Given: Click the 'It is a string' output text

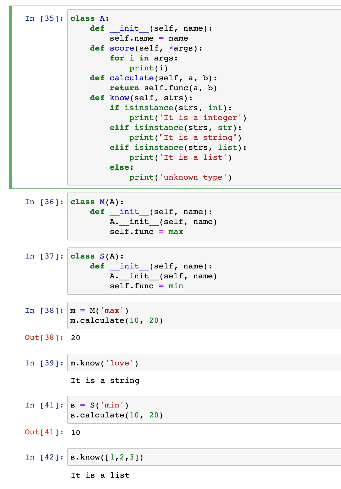Looking at the screenshot, I should point(105,381).
